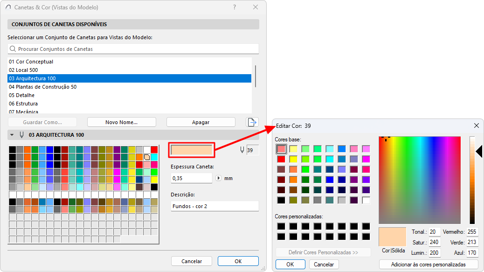Rename the set via Novo Nome button
The width and height of the screenshot is (484, 272).
[121, 122]
